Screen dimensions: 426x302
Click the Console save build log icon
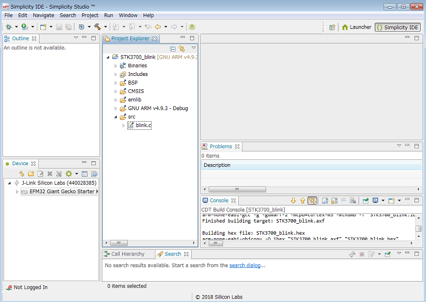(325, 201)
